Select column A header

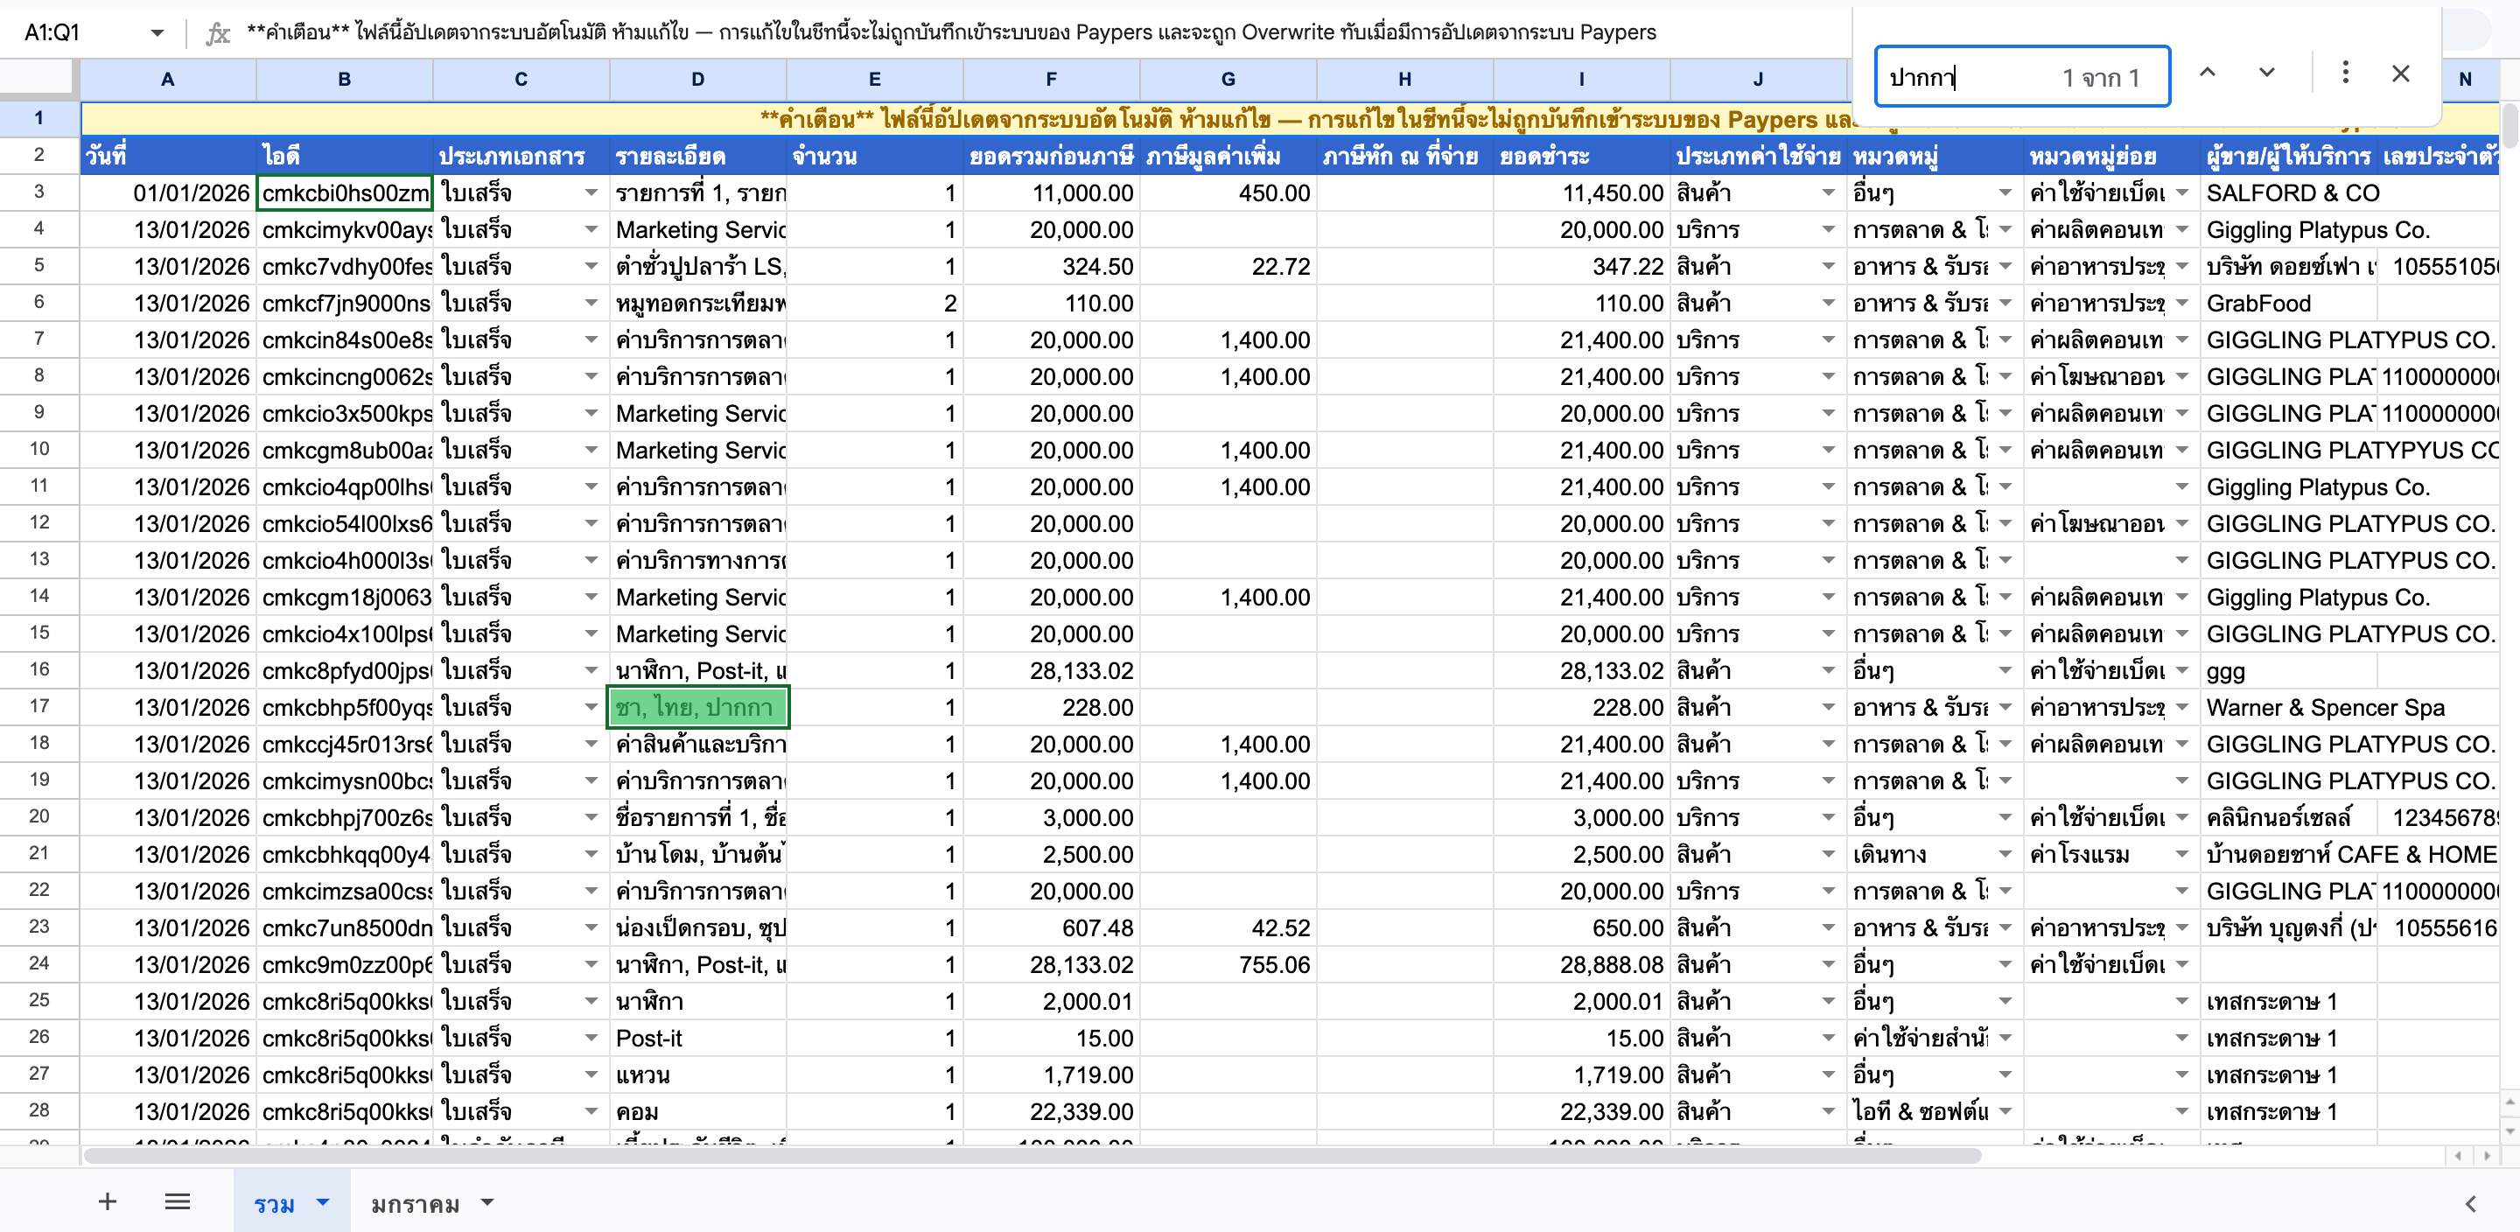pyautogui.click(x=168, y=80)
